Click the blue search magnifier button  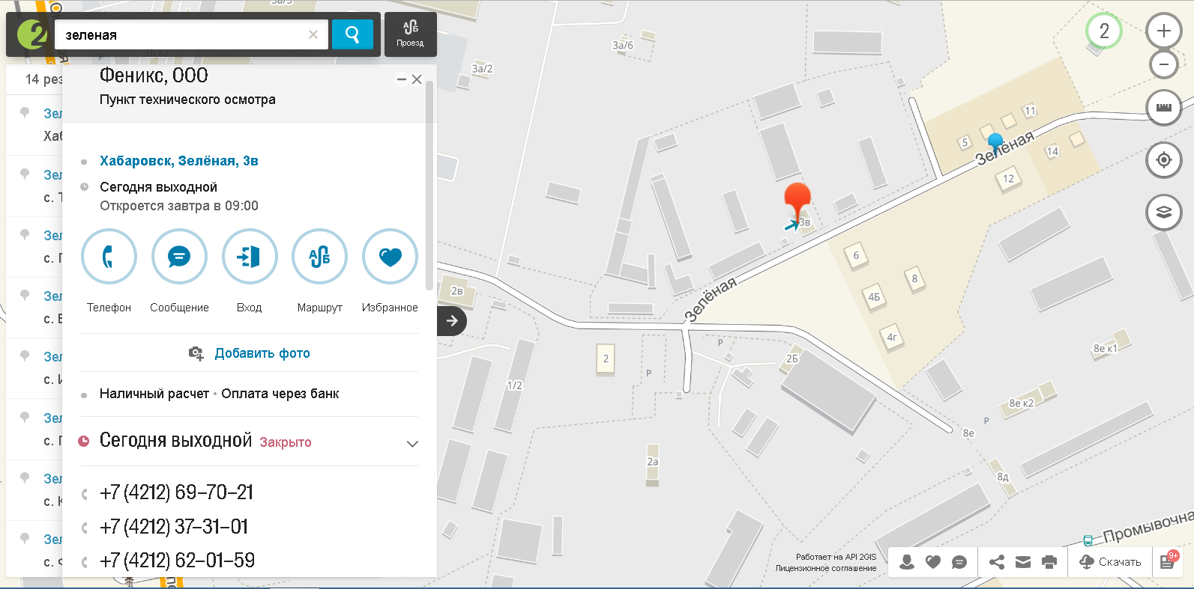pos(352,34)
